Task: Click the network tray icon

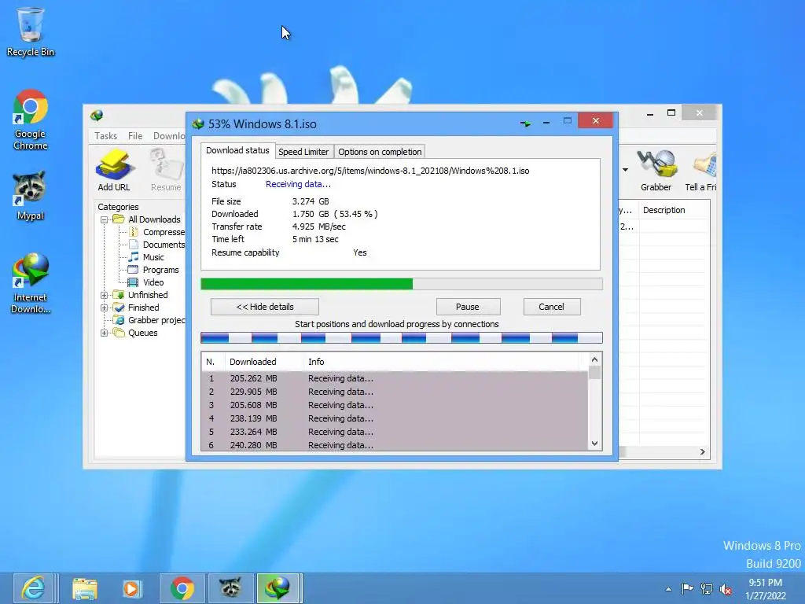Action: [707, 588]
